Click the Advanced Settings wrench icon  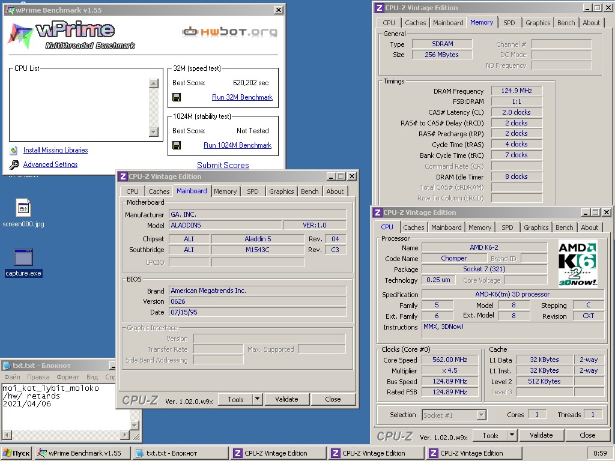[x=14, y=164]
